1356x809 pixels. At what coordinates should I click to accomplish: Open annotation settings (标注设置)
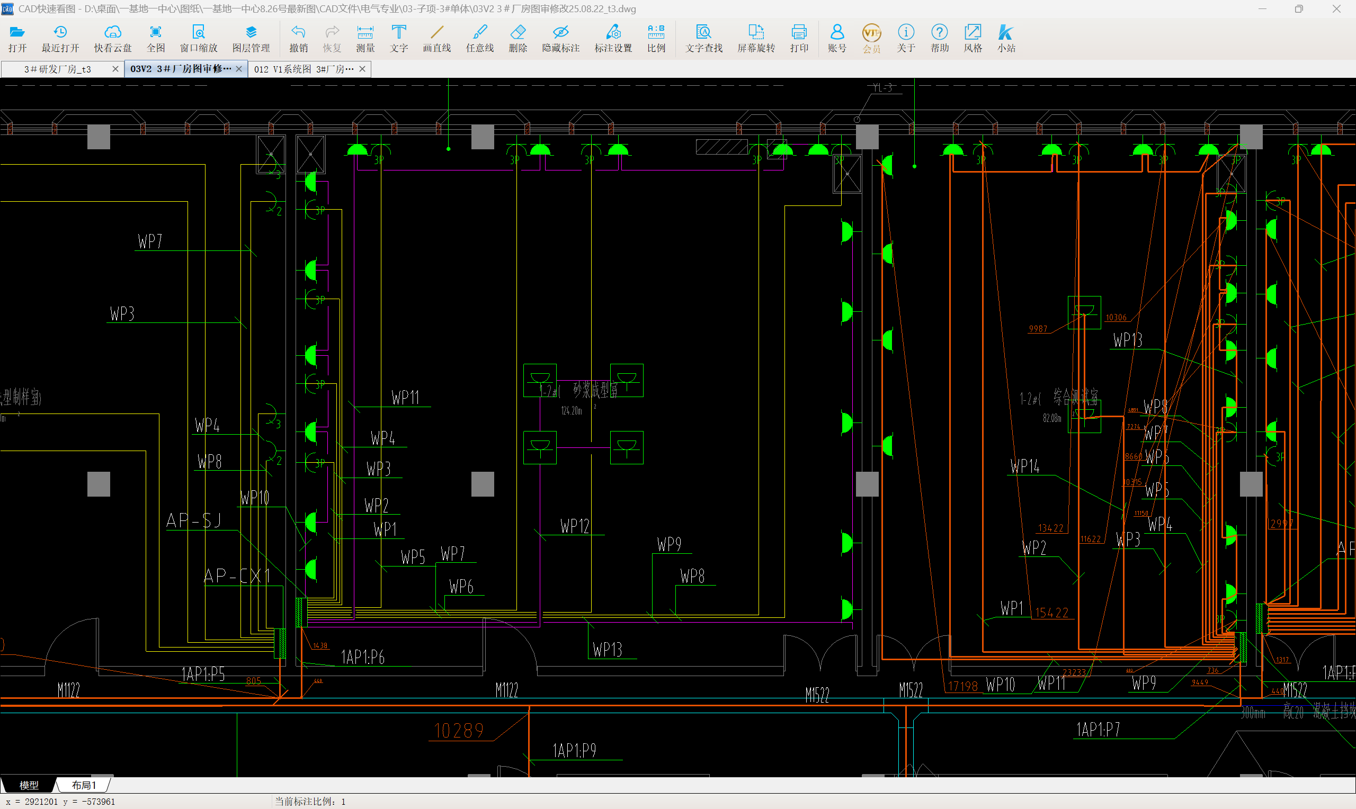coord(613,38)
